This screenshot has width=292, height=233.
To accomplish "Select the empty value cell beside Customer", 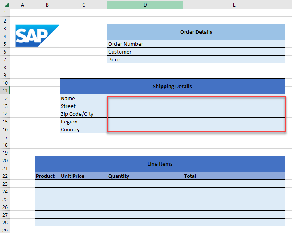I will [234, 52].
